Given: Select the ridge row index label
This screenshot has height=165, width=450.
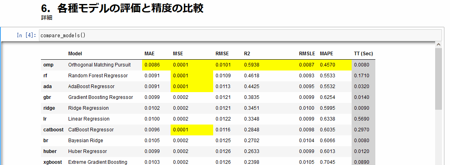Looking at the screenshot, I should tap(49, 108).
